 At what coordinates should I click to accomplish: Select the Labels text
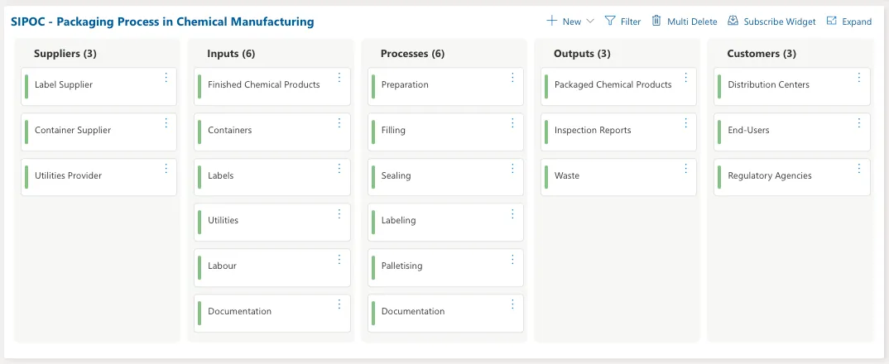point(220,175)
